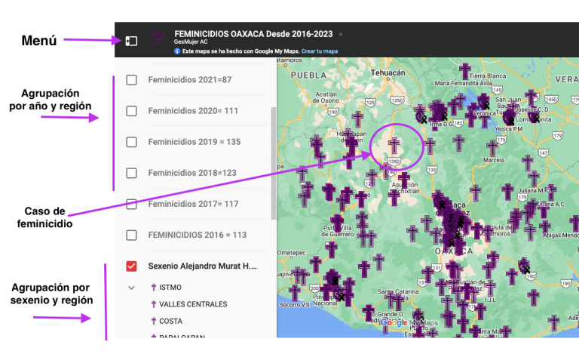This screenshot has height=351, width=579.
Task: Tick the FEMINICIDIOS 2016 = 113 checkbox
Action: [x=131, y=236]
